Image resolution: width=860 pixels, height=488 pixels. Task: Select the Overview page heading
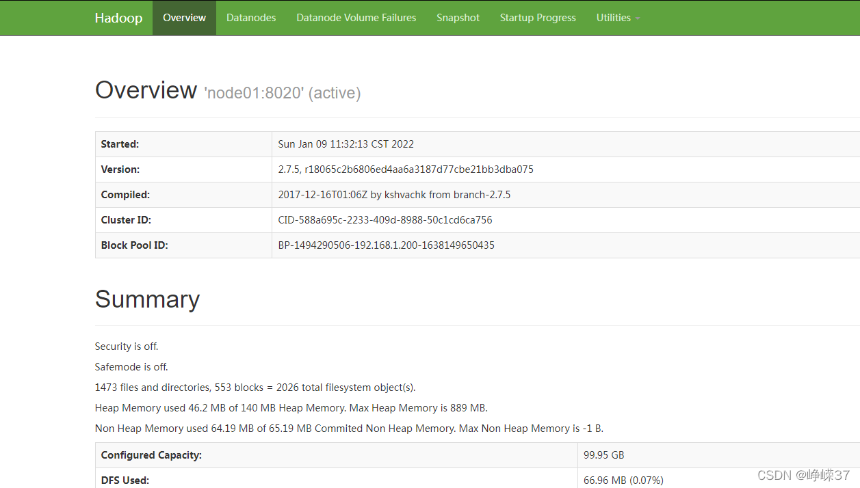[x=146, y=90]
